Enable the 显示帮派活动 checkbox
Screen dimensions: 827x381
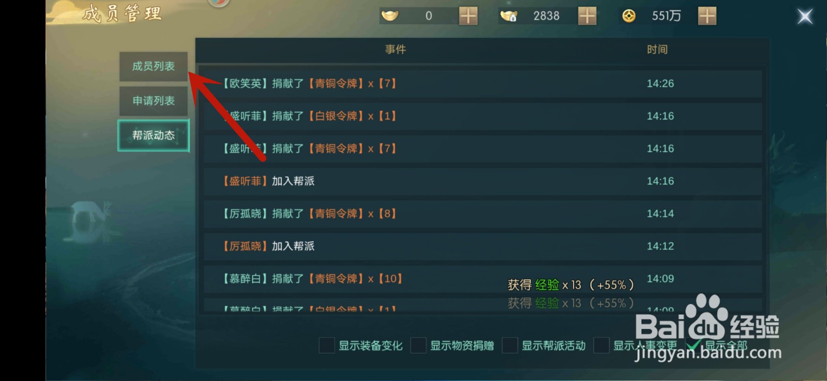[510, 345]
